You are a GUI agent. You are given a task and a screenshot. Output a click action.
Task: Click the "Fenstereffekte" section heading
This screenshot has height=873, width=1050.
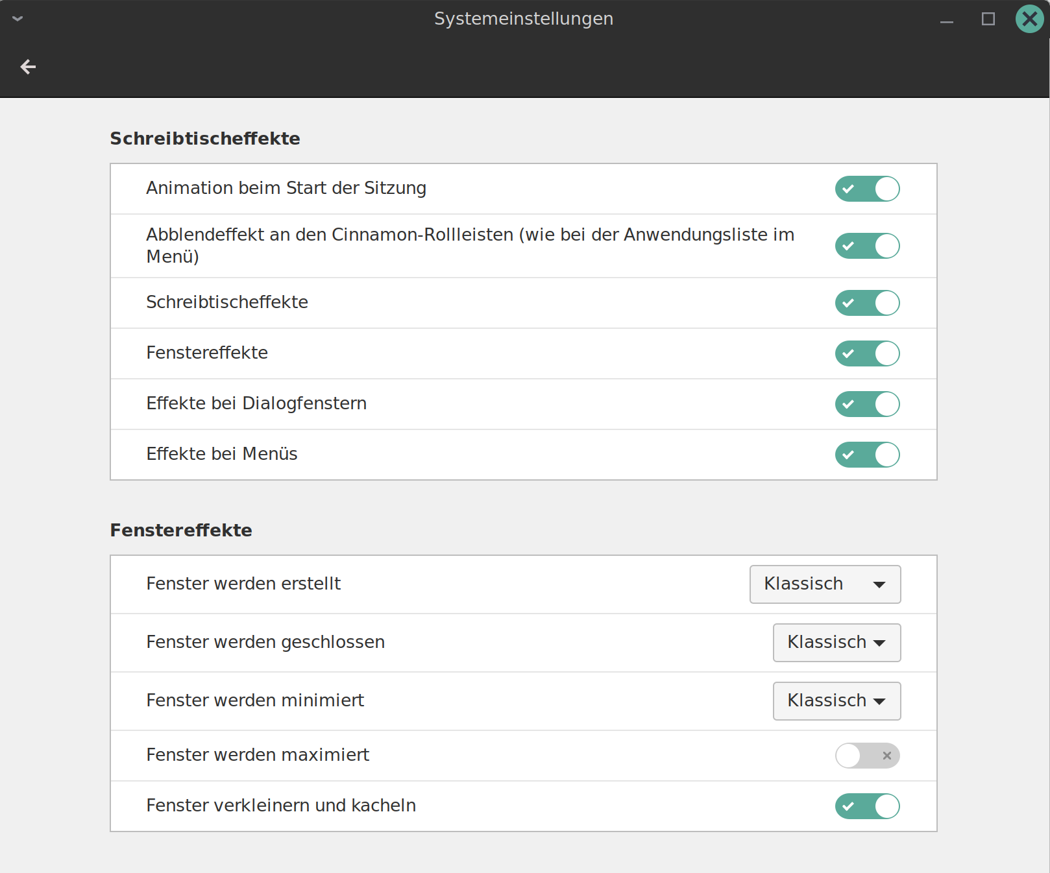click(x=181, y=530)
